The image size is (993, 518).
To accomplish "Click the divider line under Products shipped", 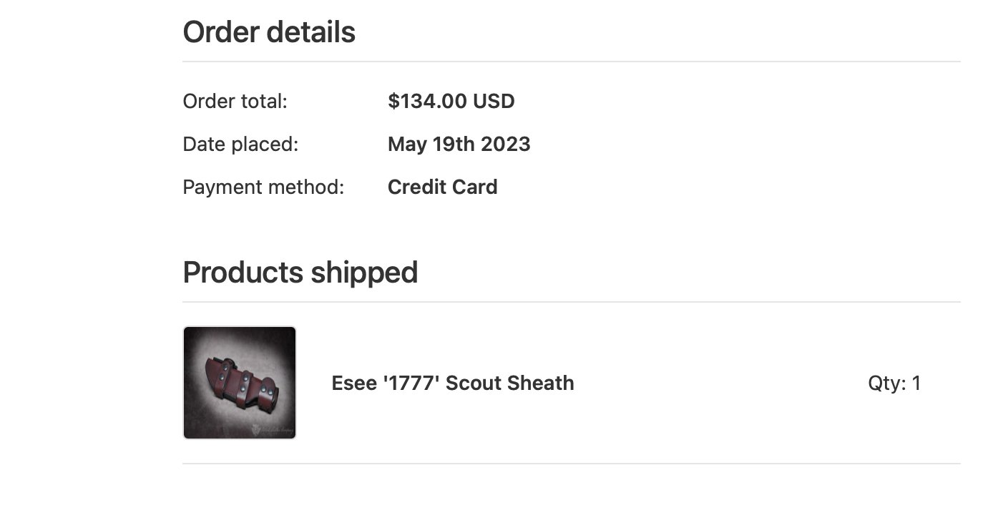I will tap(572, 302).
